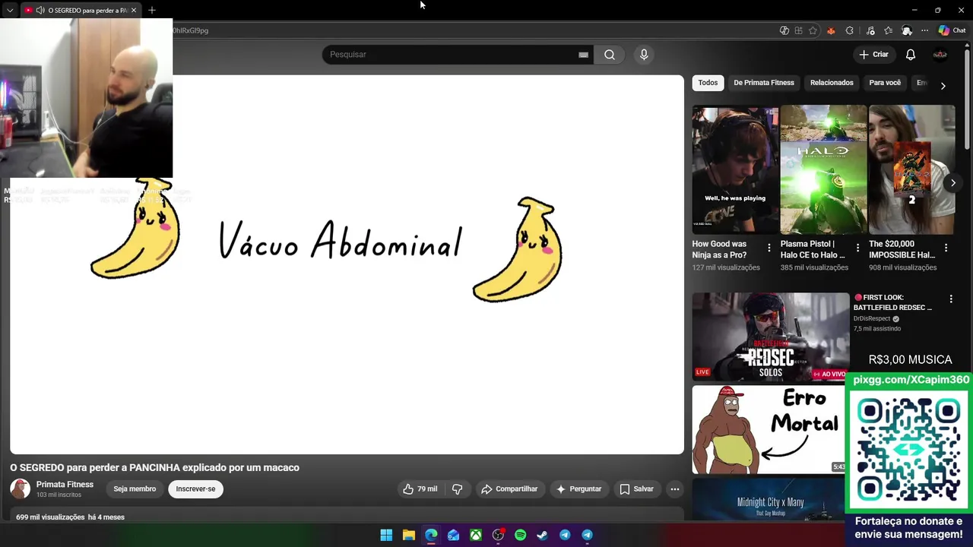Click the Criar button

click(873, 55)
